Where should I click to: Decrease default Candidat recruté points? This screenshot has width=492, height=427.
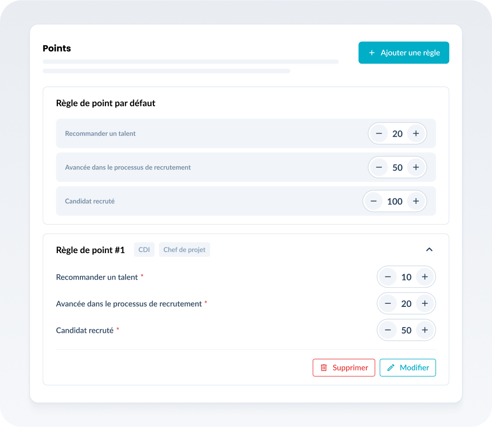point(373,202)
